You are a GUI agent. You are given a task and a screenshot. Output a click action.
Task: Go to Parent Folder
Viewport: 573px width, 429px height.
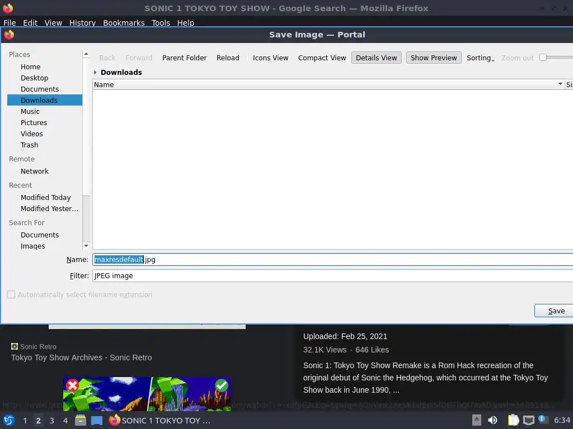click(x=185, y=58)
